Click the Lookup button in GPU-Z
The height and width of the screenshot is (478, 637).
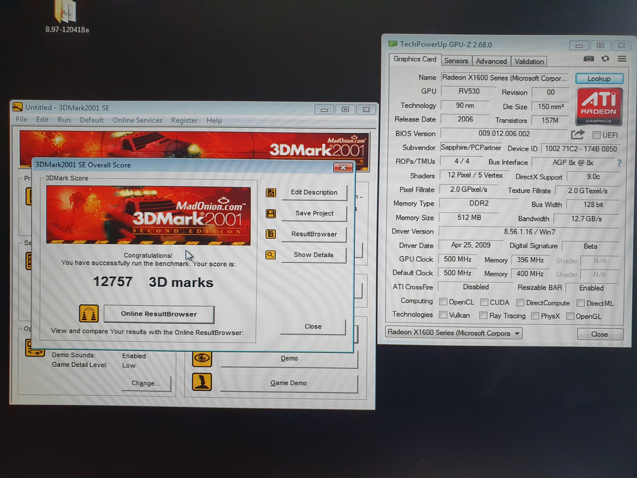click(x=599, y=79)
